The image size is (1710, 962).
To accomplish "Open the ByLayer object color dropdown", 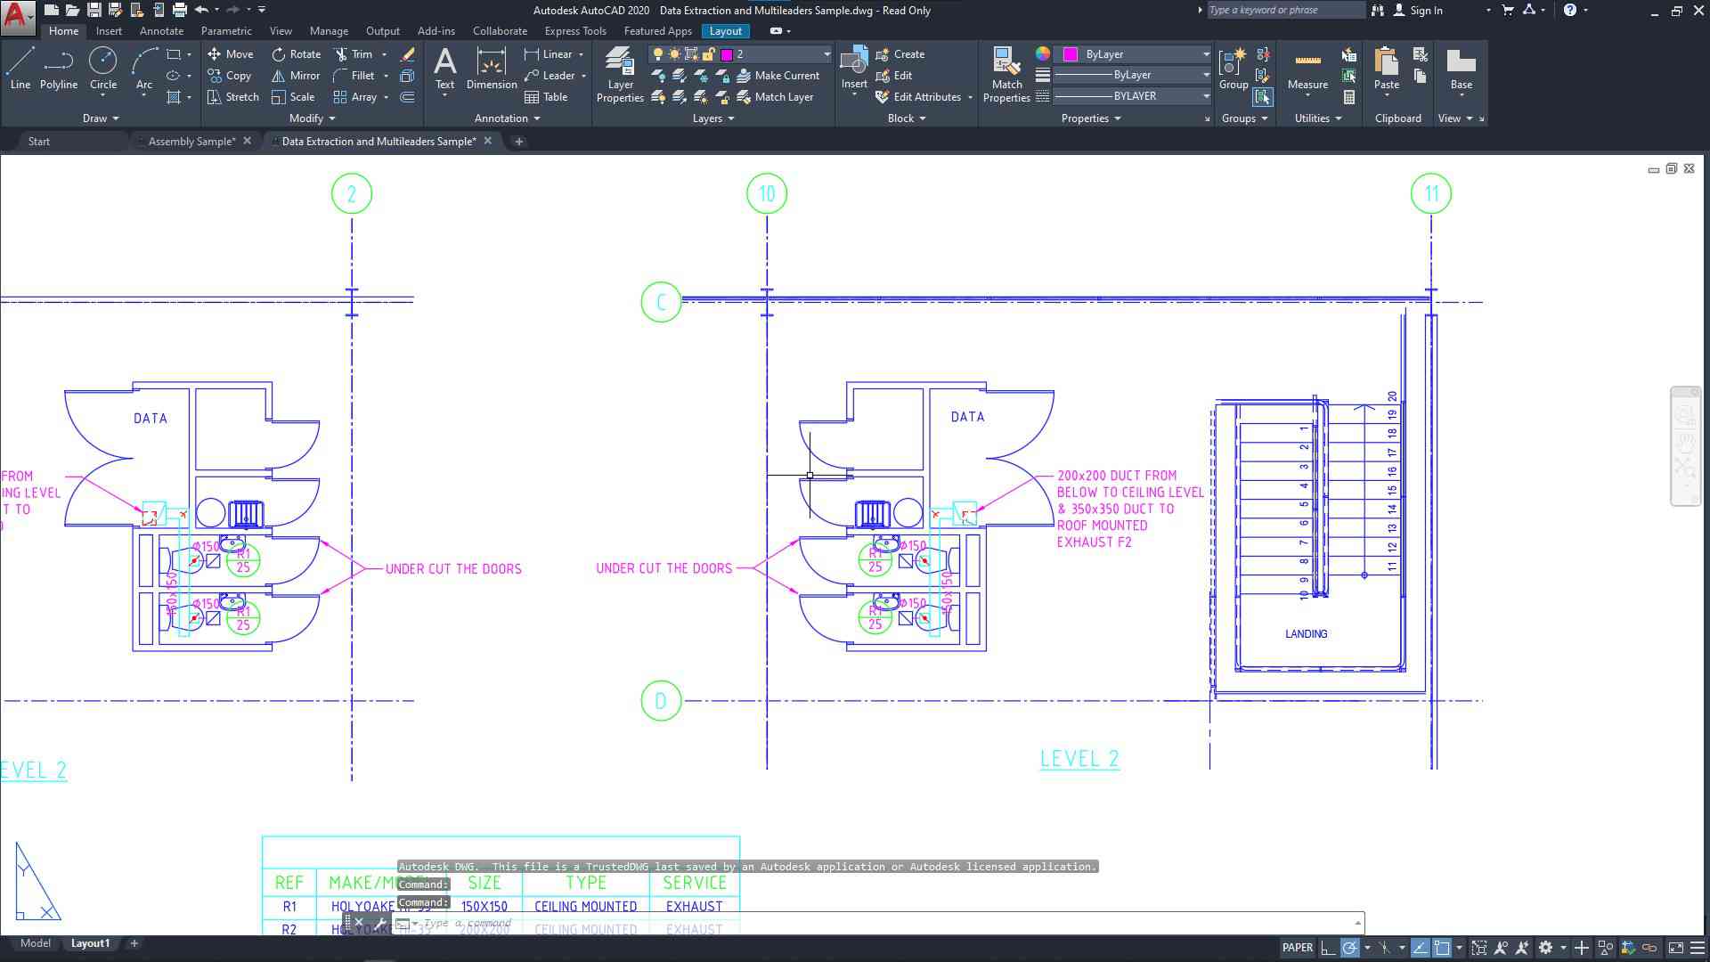I will point(1206,54).
